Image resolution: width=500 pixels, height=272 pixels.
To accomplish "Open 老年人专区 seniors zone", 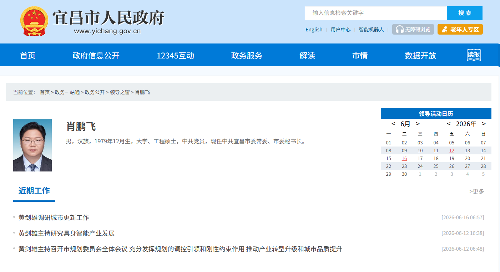I will pyautogui.click(x=460, y=30).
